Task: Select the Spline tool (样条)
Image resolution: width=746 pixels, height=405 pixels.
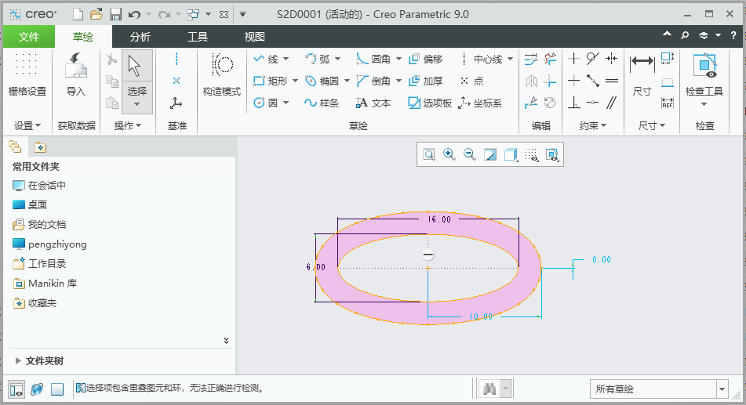Action: [322, 103]
